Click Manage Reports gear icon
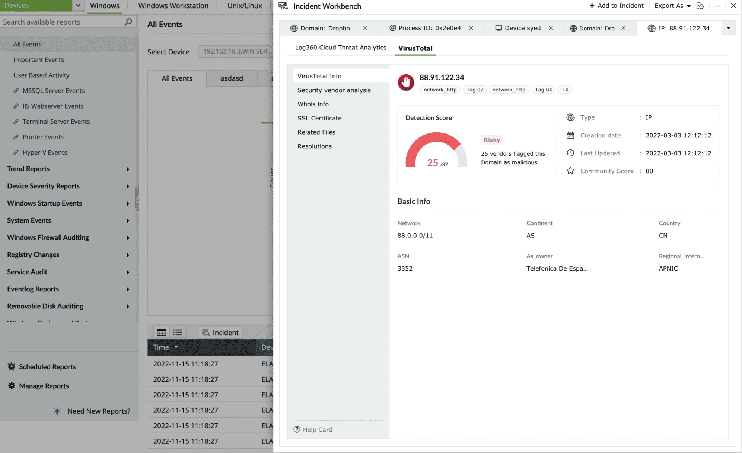The width and height of the screenshot is (742, 453). pos(12,386)
